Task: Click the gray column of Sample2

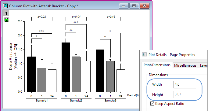Action: tap(76, 74)
